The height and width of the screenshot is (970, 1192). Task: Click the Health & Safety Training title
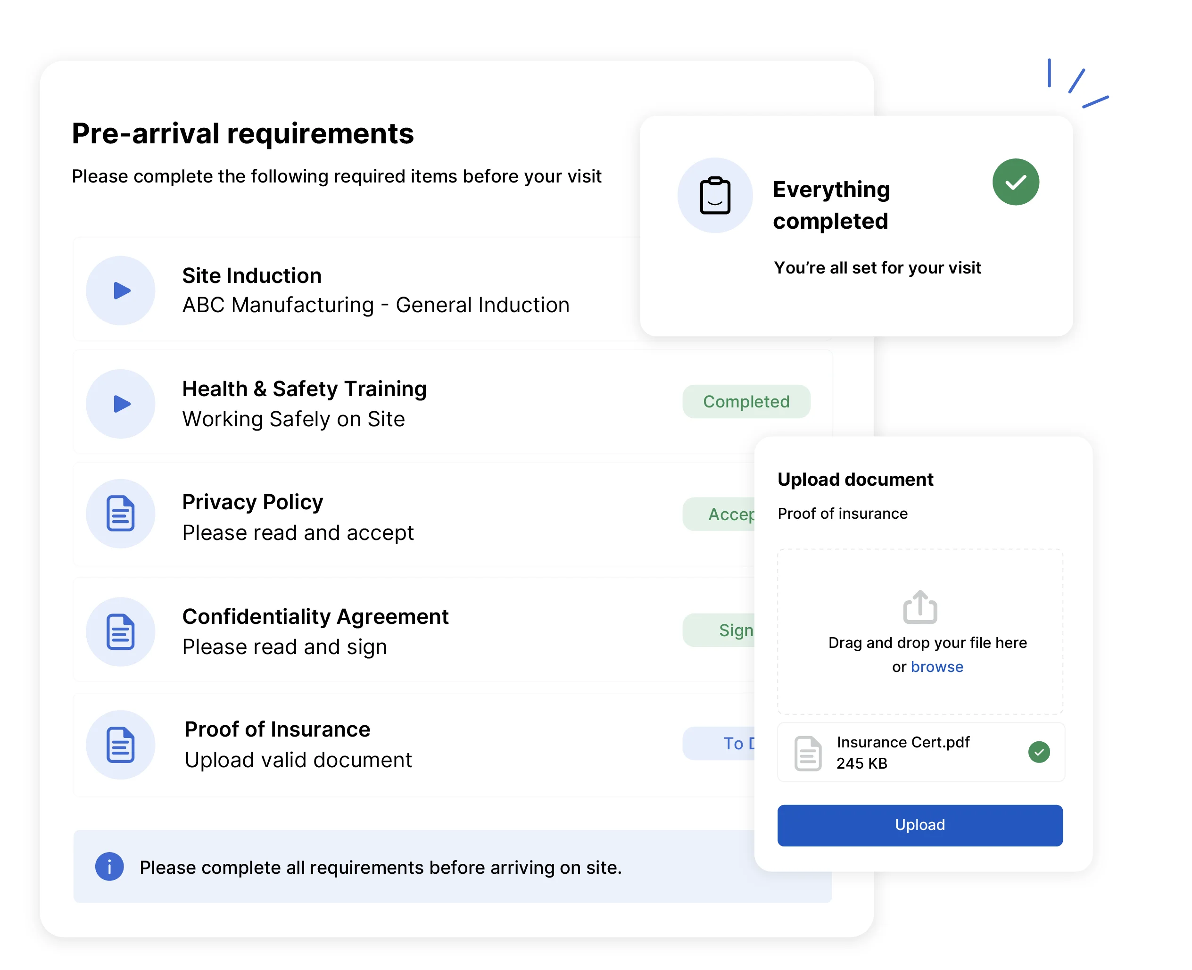point(305,389)
